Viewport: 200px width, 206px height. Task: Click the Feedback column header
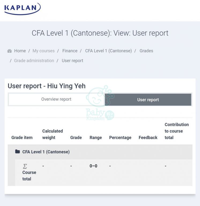point(148,138)
